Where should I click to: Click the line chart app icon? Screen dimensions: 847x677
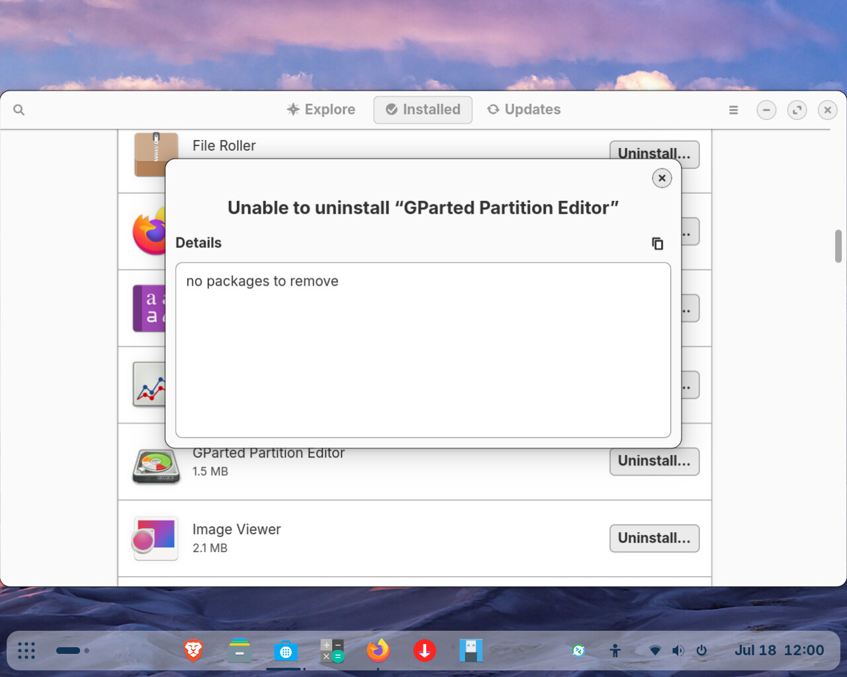pyautogui.click(x=149, y=385)
